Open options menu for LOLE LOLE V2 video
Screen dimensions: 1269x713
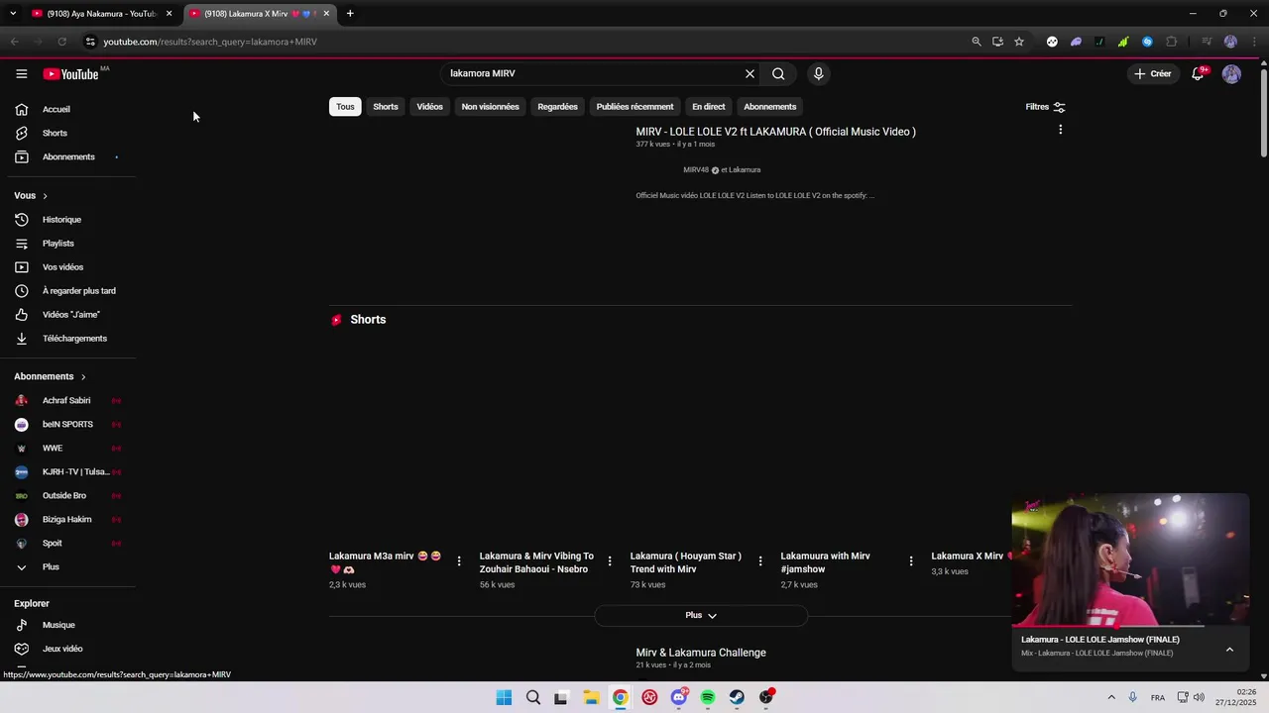[1060, 130]
